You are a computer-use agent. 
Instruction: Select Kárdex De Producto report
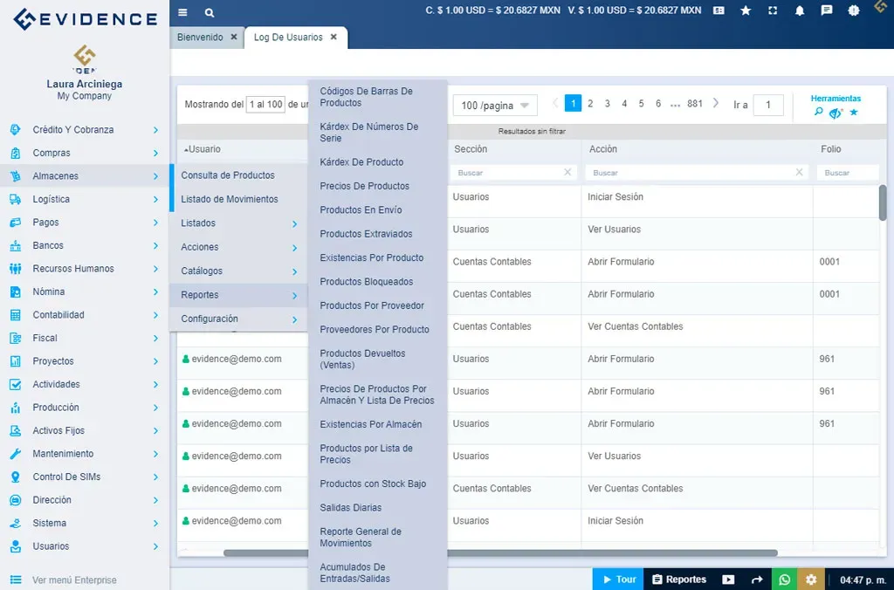click(361, 162)
